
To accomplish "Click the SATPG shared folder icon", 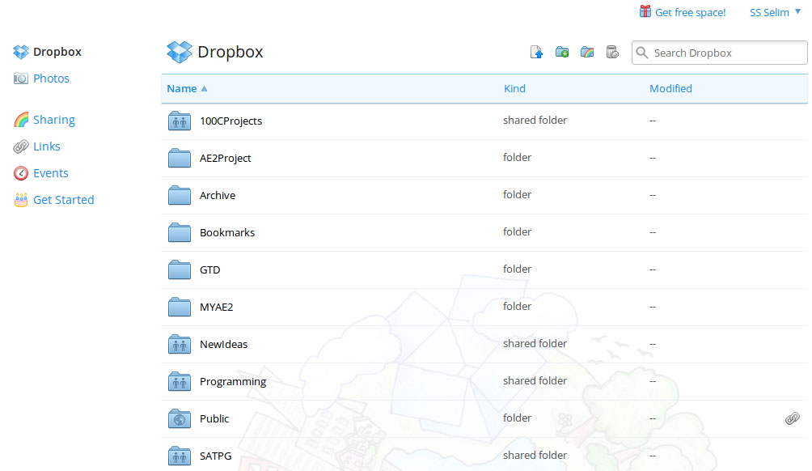I will point(180,456).
